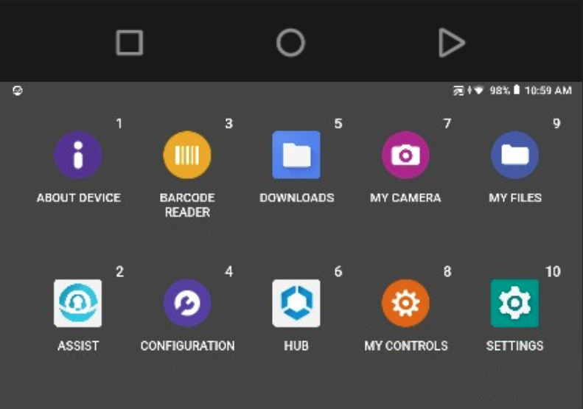Tap the cast icon in status bar
Screen dimensions: 583x409
[x=458, y=91]
